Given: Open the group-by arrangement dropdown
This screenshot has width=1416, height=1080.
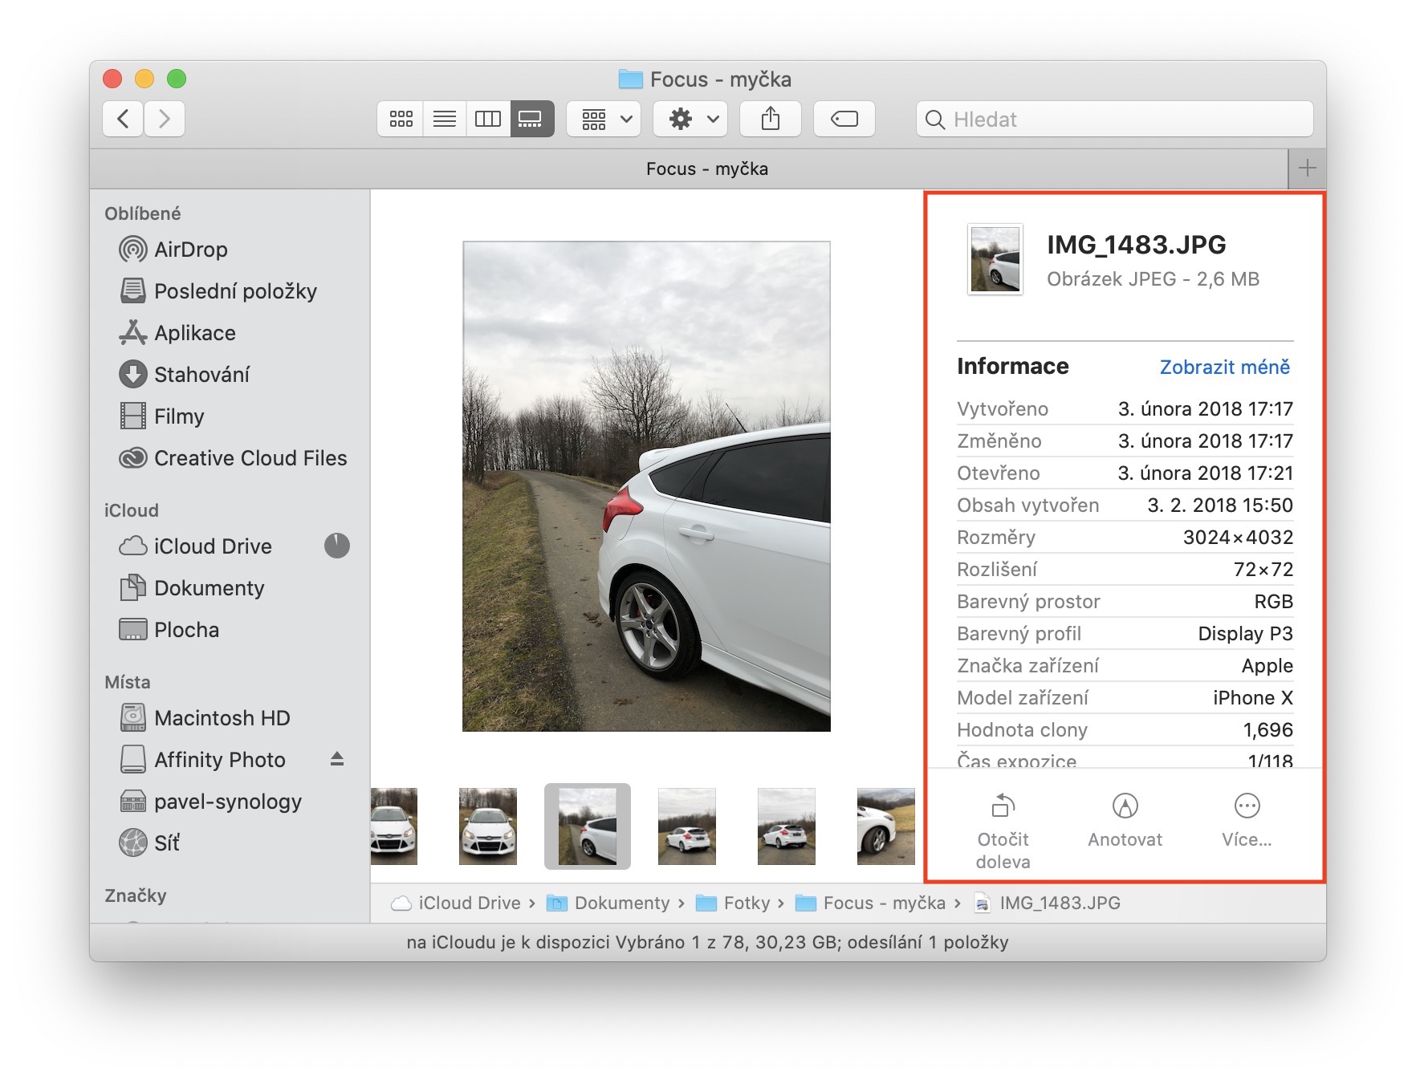Looking at the screenshot, I should coord(604,120).
